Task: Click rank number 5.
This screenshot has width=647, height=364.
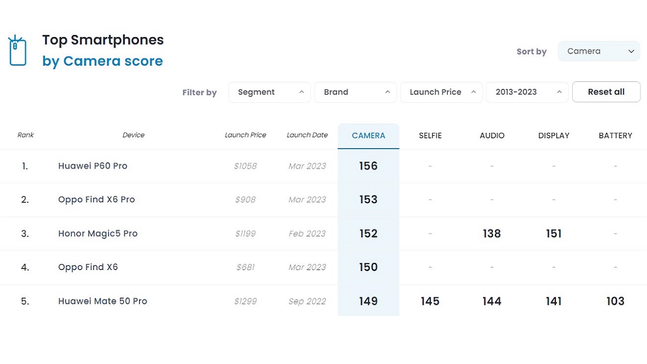Action: point(25,301)
